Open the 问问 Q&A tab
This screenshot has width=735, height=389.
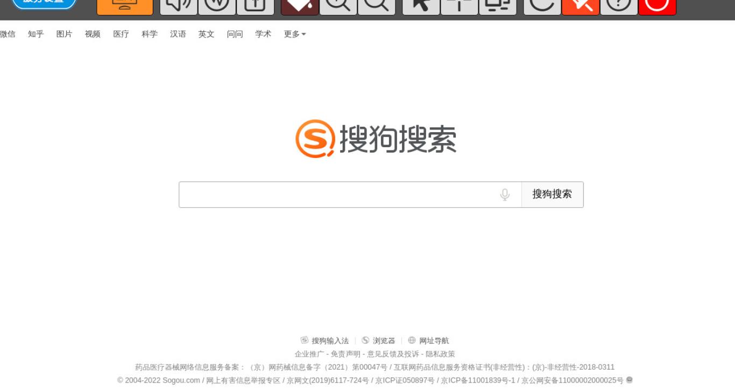click(x=235, y=34)
